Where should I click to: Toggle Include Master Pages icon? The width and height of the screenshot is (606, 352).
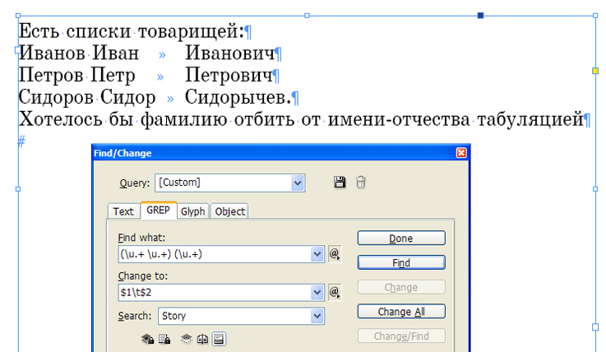[202, 339]
